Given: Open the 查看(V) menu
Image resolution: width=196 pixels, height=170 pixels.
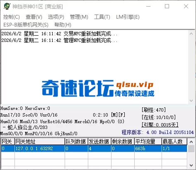Looking at the screenshot, I should pos(34,17).
